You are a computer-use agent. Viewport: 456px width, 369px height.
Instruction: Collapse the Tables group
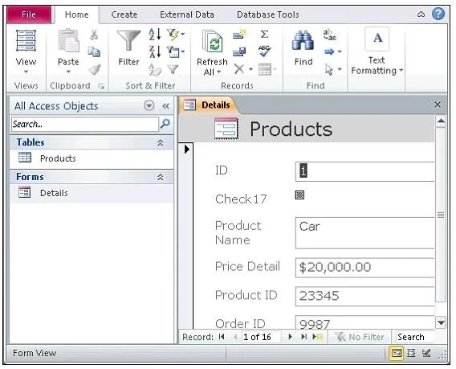coord(161,142)
